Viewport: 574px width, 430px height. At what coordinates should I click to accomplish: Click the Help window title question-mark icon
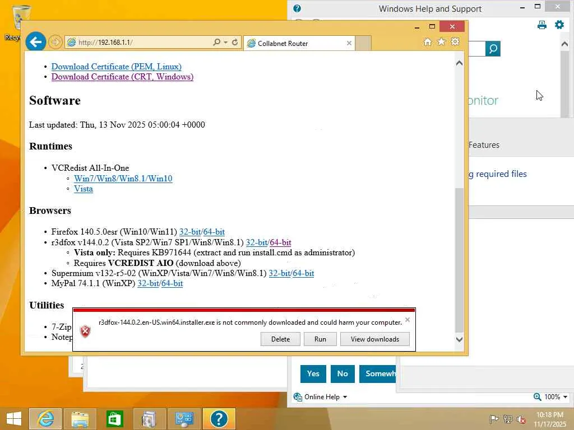click(x=297, y=8)
